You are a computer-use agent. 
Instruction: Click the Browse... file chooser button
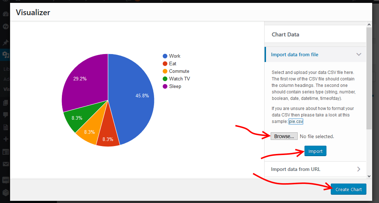[x=284, y=136]
